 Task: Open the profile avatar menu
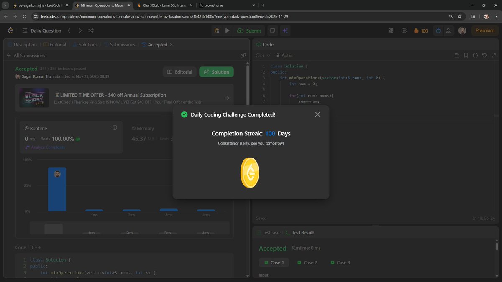pyautogui.click(x=462, y=30)
